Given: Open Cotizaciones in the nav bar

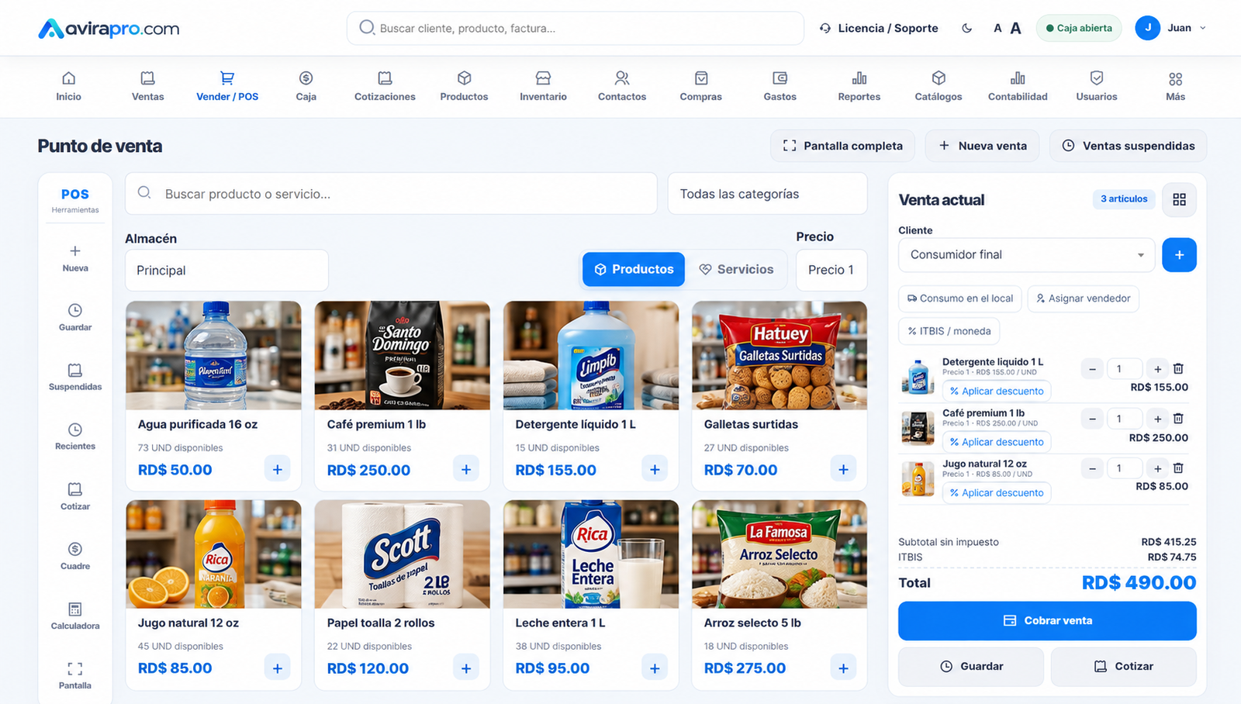Looking at the screenshot, I should 385,86.
